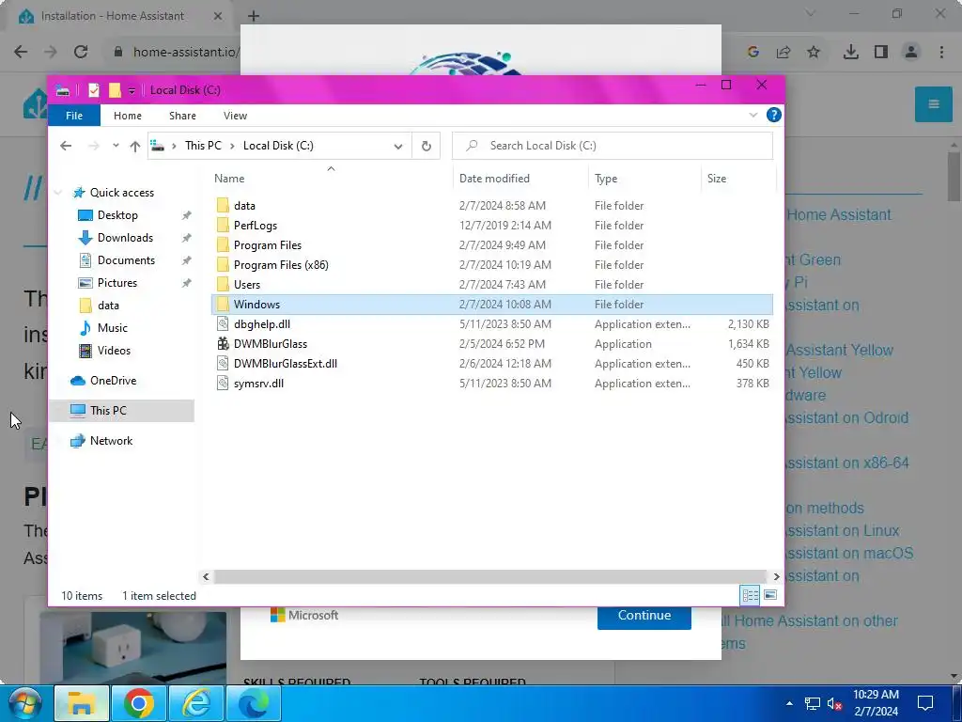Switch to the Share ribbon tab
Image resolution: width=962 pixels, height=722 pixels.
point(182,116)
